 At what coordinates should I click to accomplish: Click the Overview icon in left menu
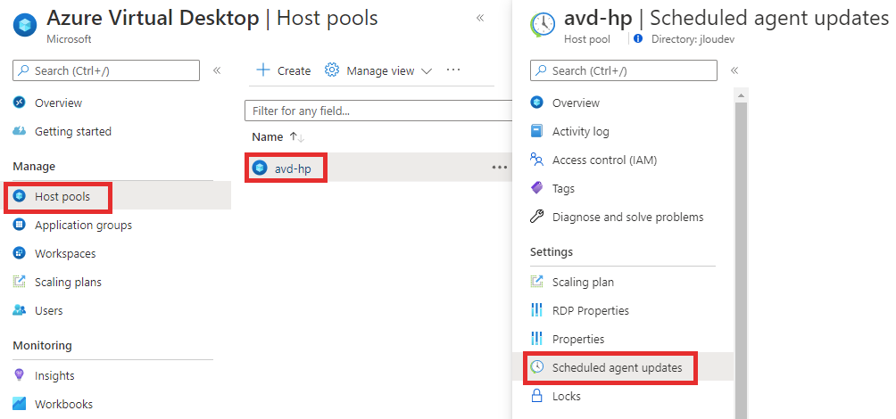(20, 103)
